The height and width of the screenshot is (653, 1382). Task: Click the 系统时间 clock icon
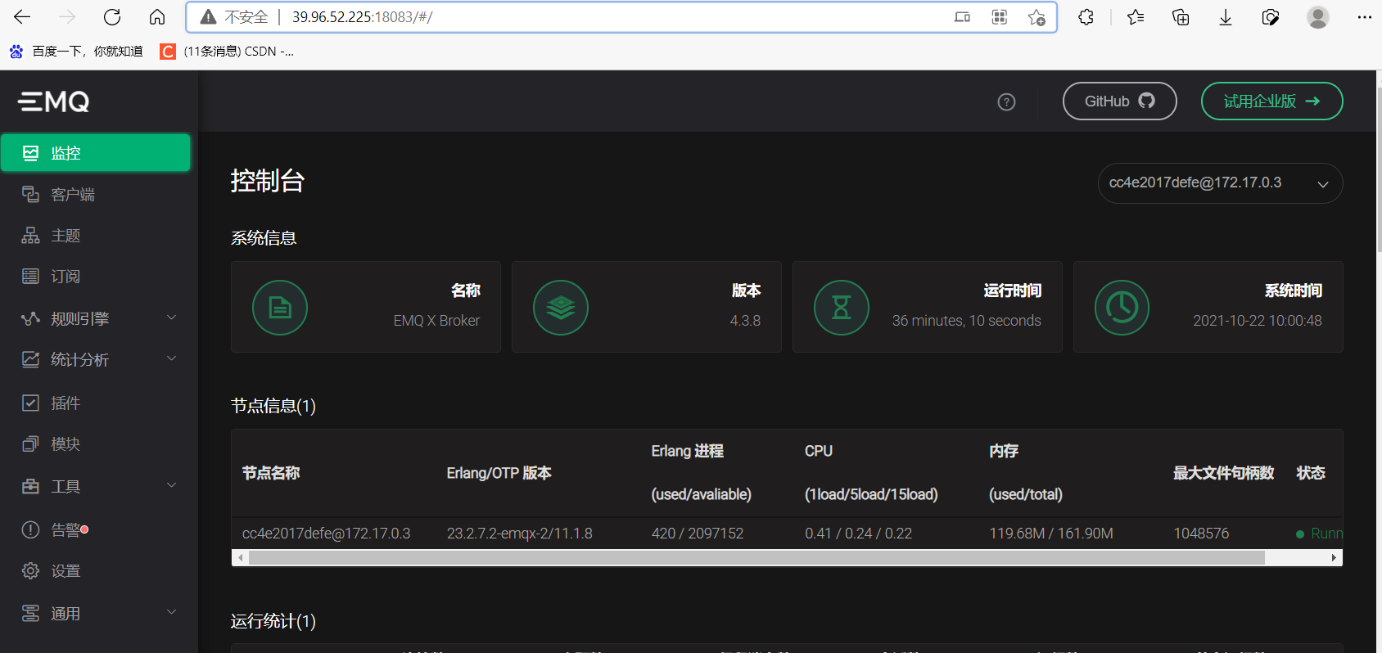tap(1122, 308)
